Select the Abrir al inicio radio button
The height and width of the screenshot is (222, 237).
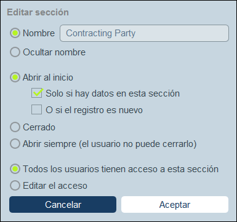point(15,77)
